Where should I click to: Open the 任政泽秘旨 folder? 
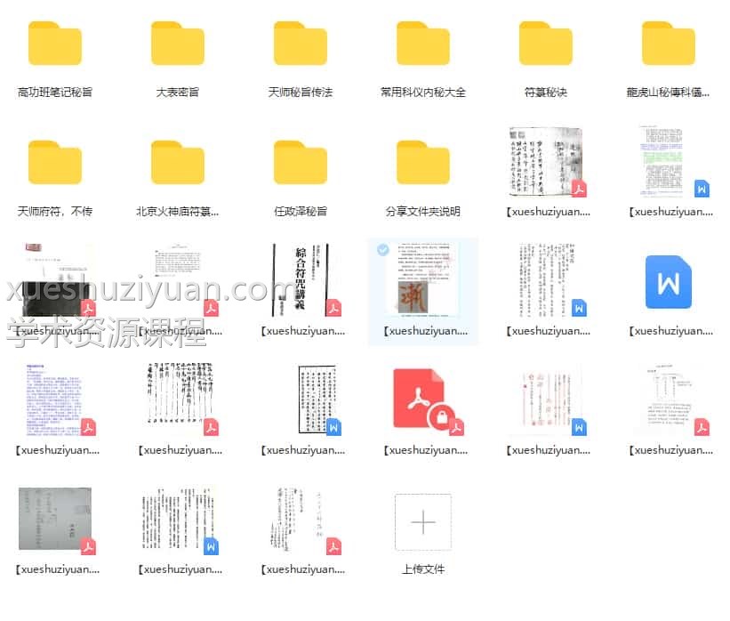[301, 164]
